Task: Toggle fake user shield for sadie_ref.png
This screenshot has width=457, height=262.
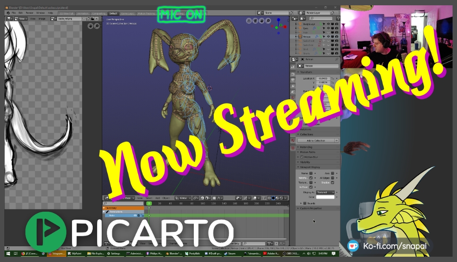Action: coord(84,19)
